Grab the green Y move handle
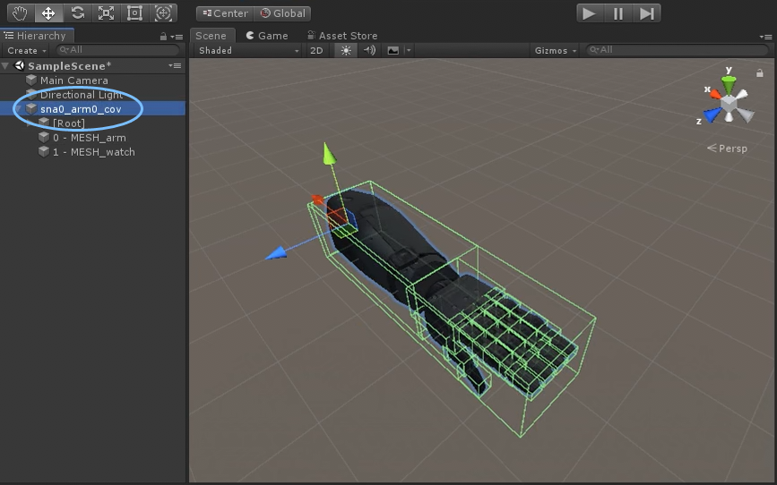Image resolution: width=777 pixels, height=485 pixels. point(329,154)
